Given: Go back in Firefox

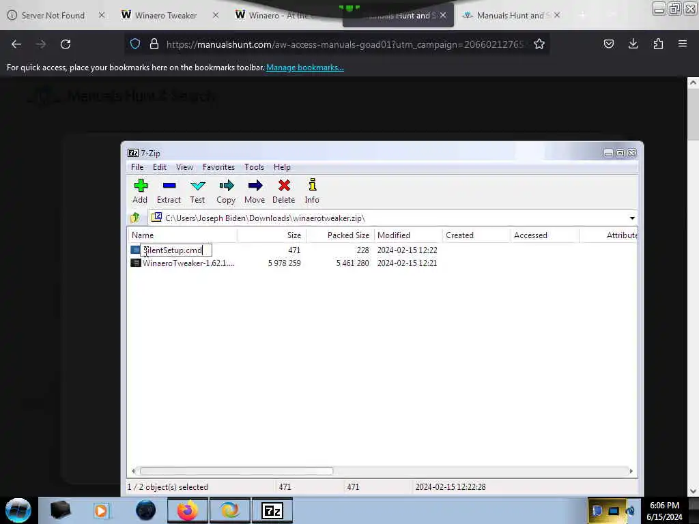Looking at the screenshot, I should click(x=16, y=44).
